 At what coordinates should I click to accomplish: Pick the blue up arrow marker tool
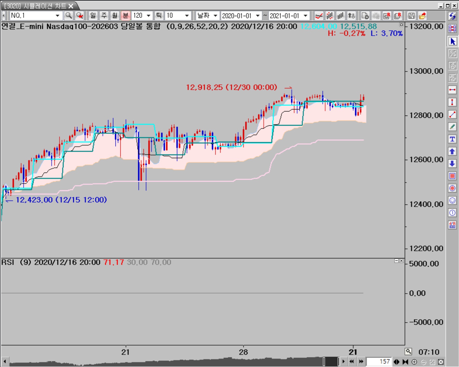coord(452,152)
